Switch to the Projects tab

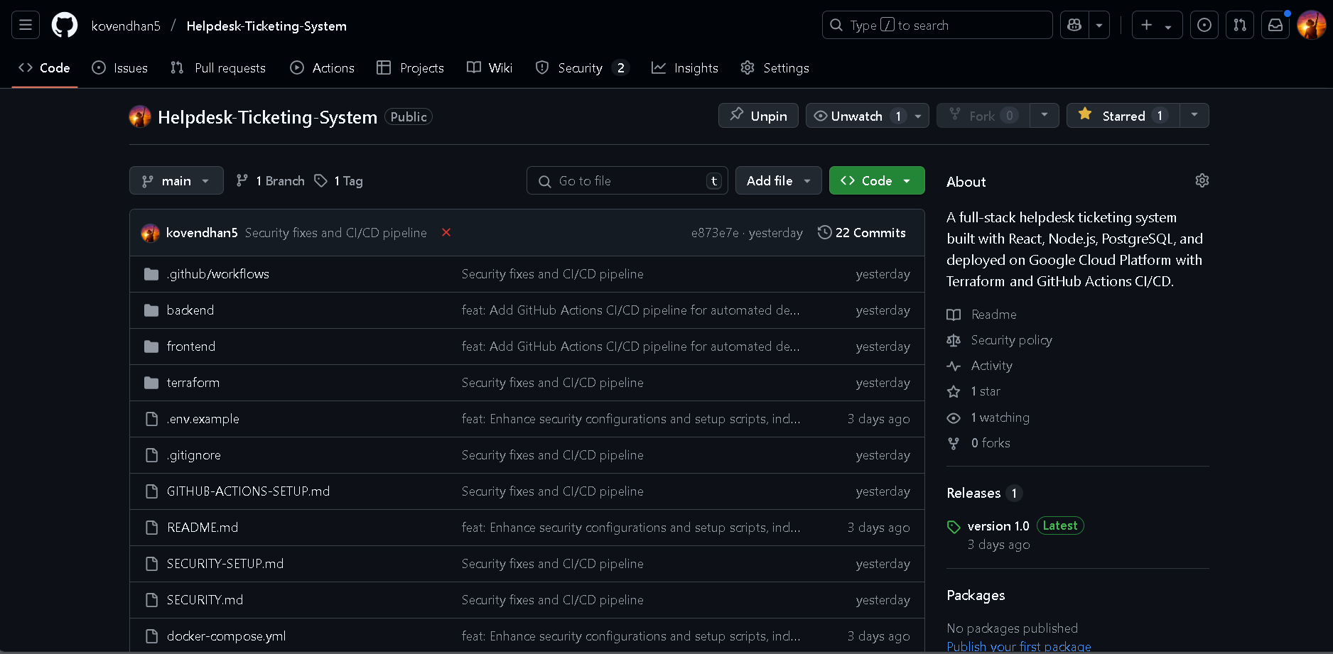tap(410, 68)
